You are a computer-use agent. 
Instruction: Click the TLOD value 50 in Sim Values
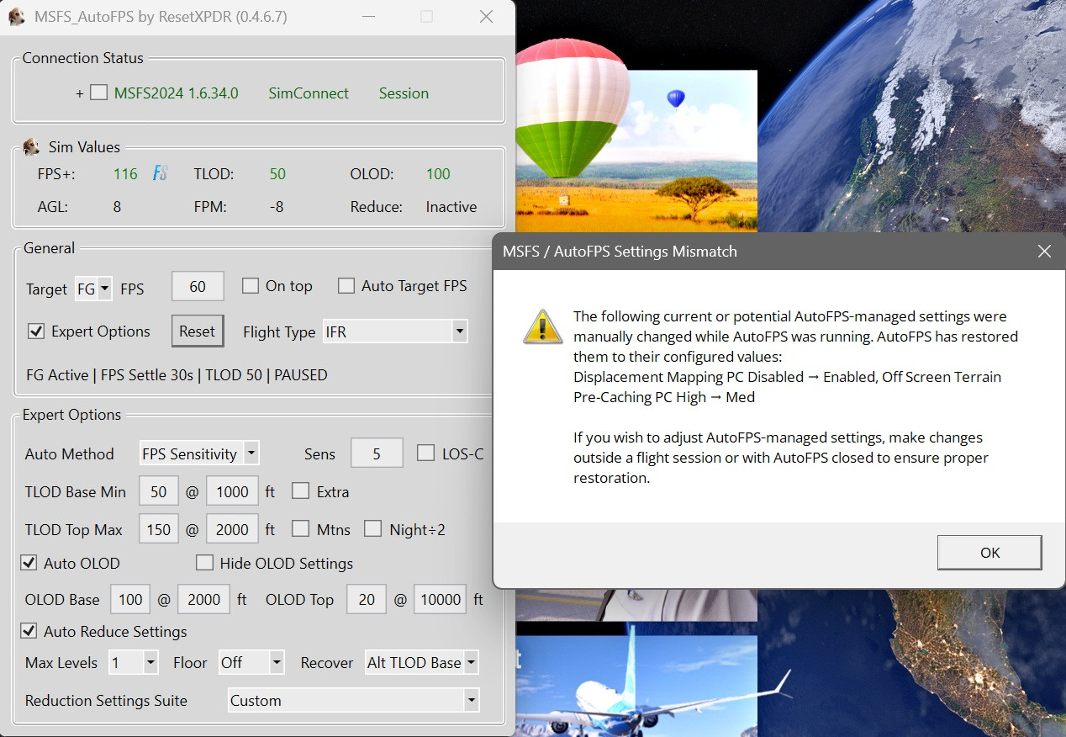click(x=277, y=174)
